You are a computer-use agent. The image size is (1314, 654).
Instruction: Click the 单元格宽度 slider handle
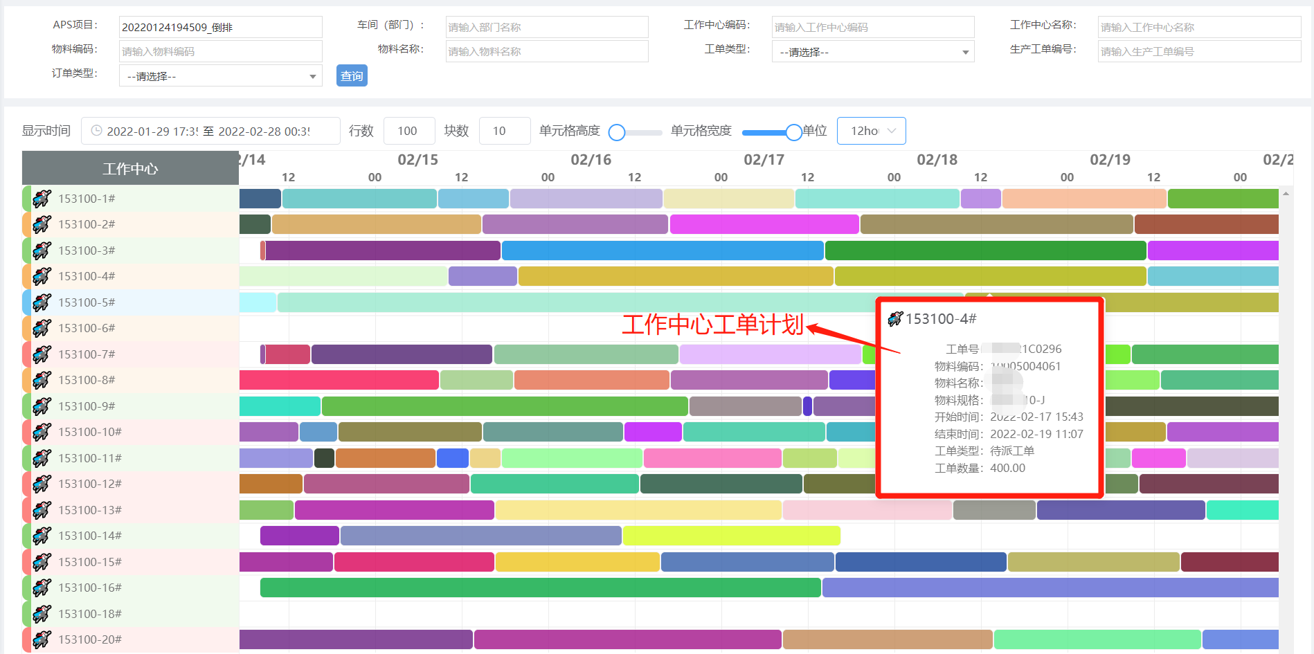pyautogui.click(x=793, y=132)
